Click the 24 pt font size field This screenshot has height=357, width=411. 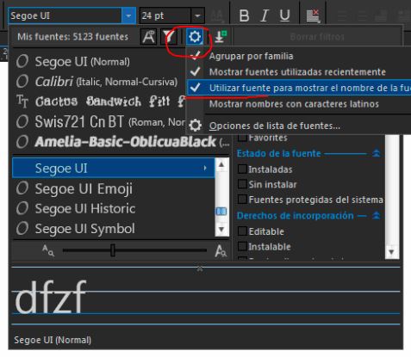click(x=165, y=15)
